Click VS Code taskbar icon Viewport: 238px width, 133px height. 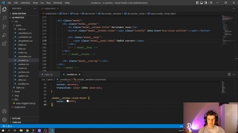(x=52, y=130)
